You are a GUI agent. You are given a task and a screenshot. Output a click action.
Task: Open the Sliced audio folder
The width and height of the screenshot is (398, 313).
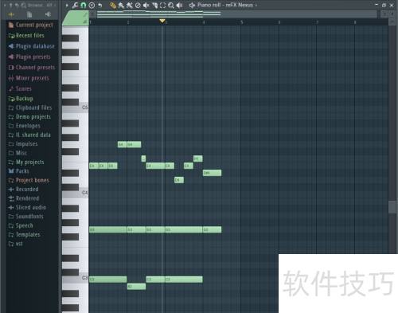point(27,207)
